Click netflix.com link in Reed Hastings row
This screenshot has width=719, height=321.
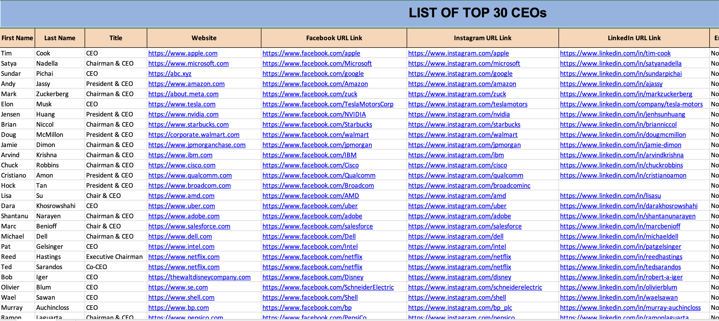pos(184,257)
